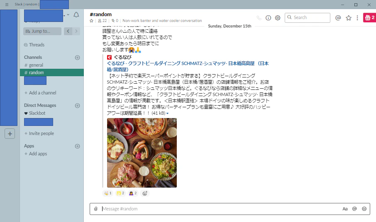Toggle the yellow reaction with count 2
This screenshot has height=222, width=376.
pyautogui.click(x=120, y=193)
